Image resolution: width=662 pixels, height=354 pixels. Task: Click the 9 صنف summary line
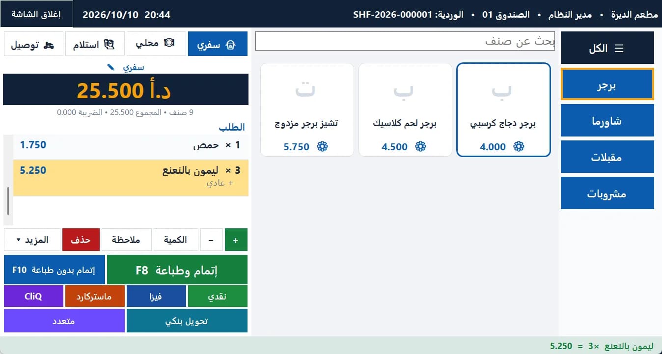tap(125, 112)
